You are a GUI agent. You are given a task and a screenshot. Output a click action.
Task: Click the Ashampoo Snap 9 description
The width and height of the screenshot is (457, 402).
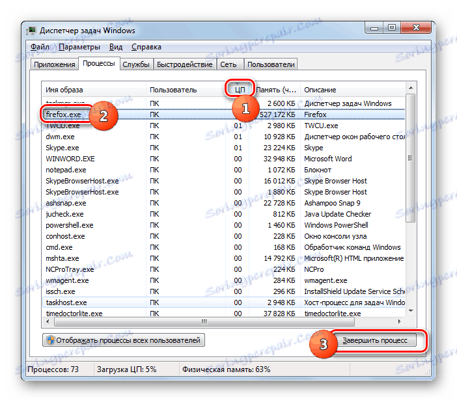pyautogui.click(x=332, y=203)
